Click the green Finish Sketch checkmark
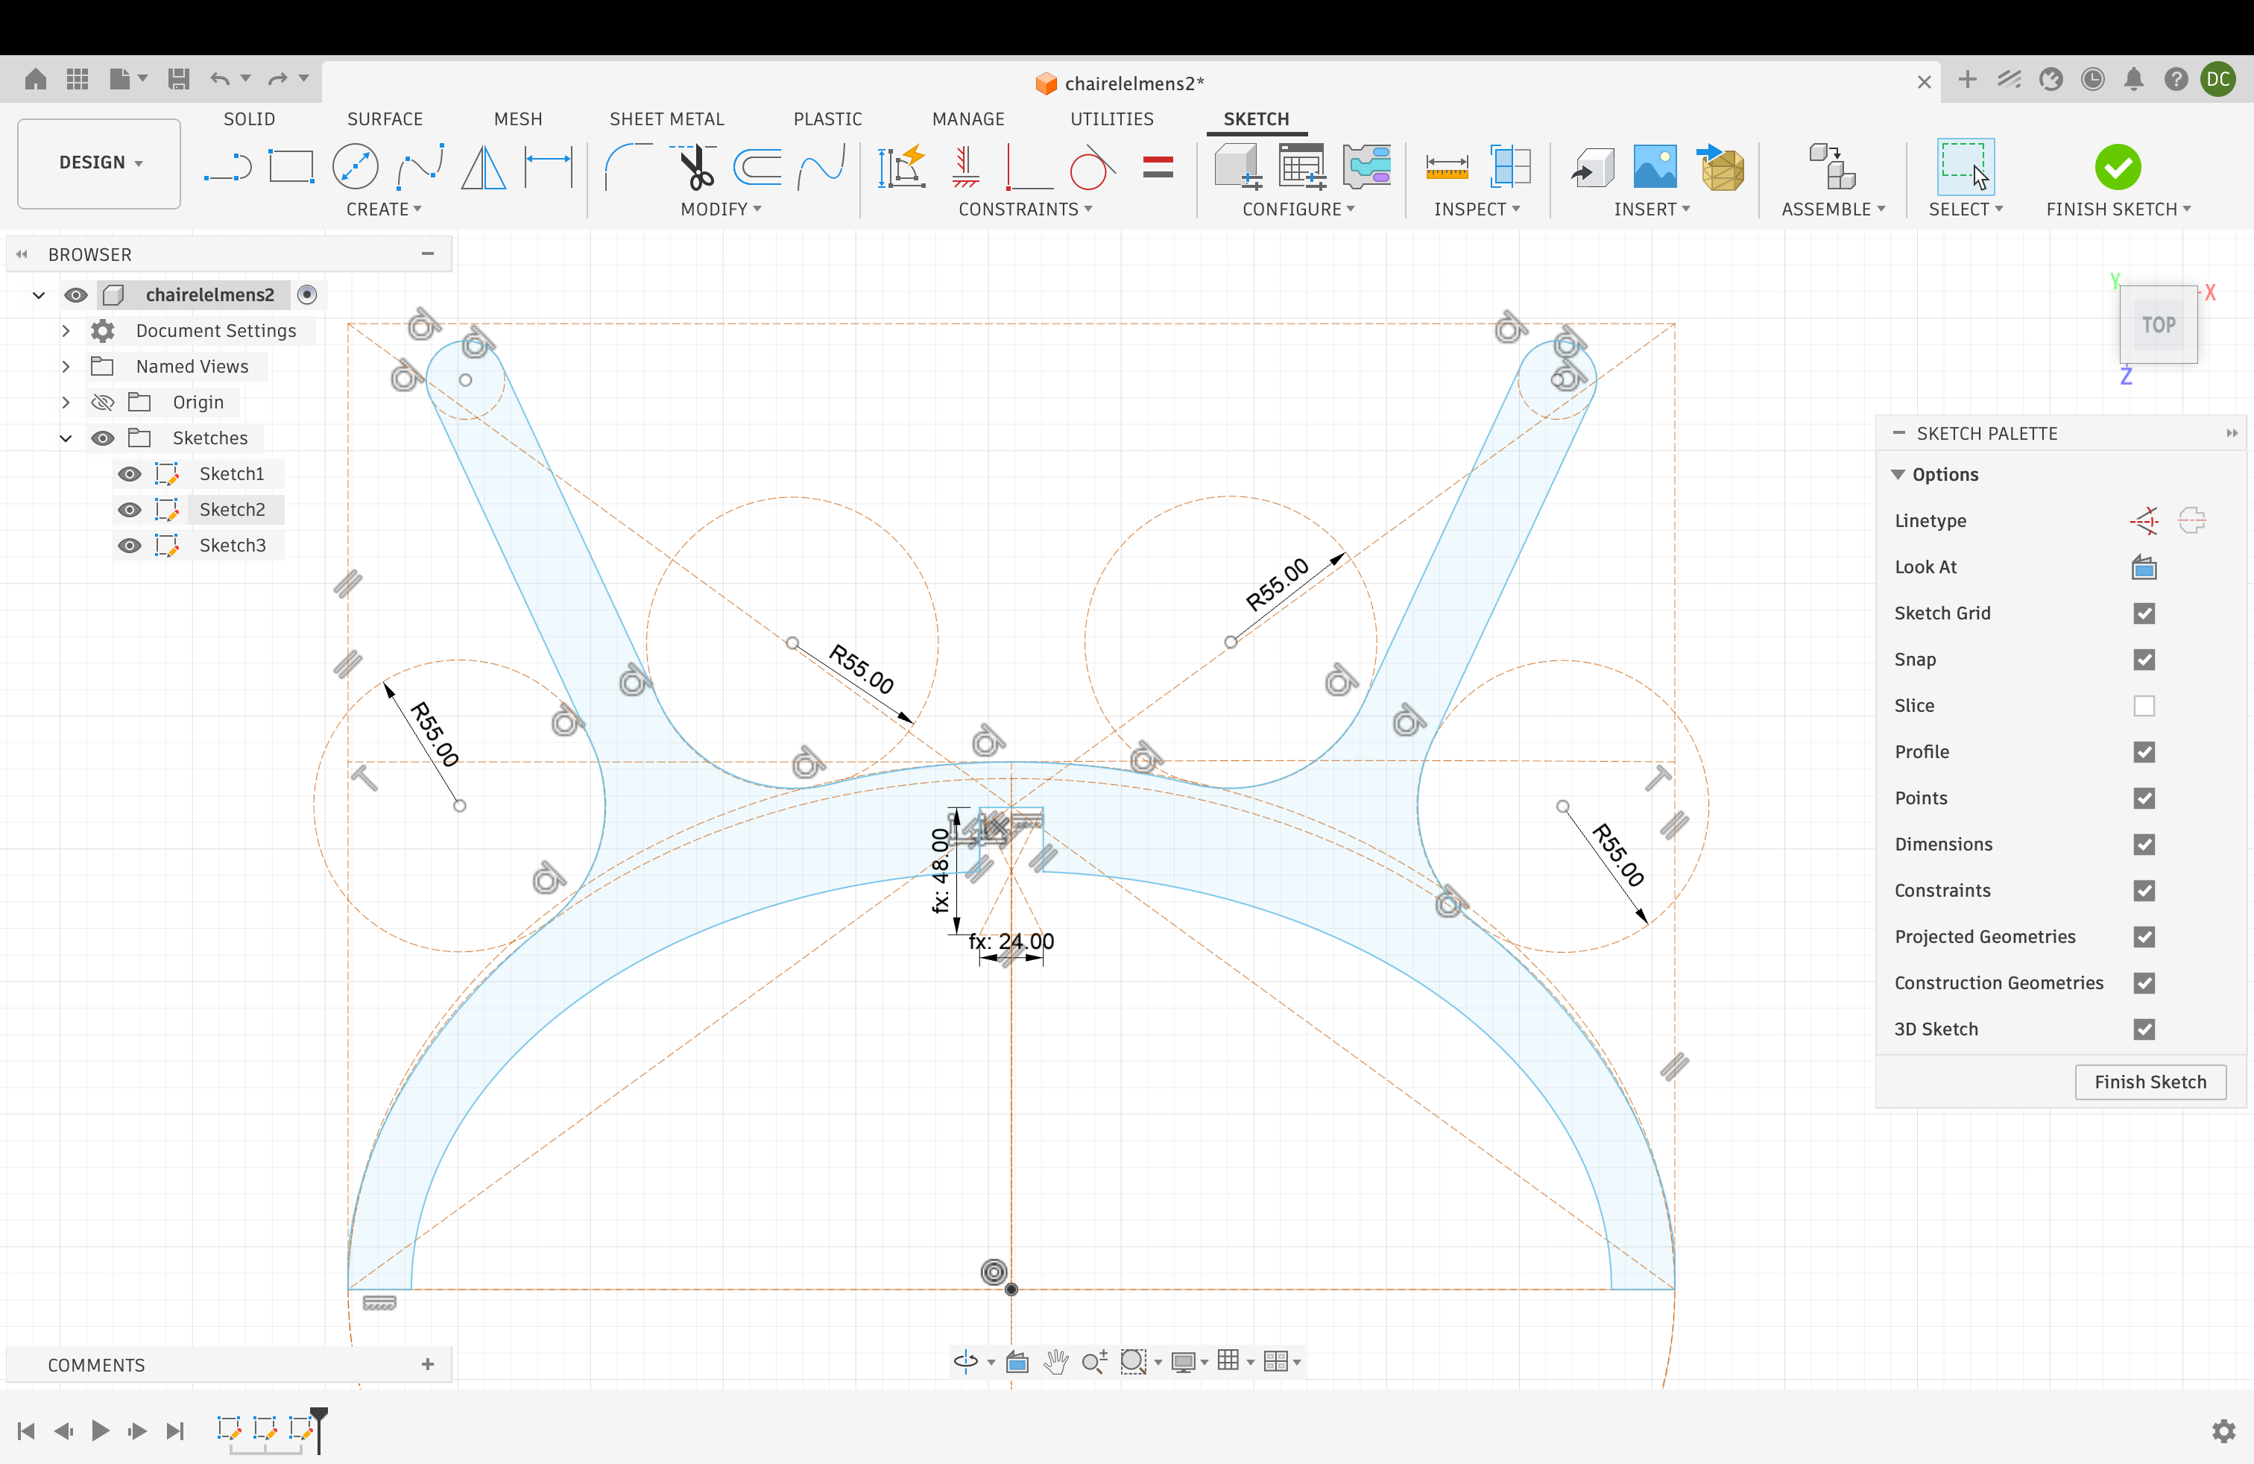 [x=2118, y=168]
